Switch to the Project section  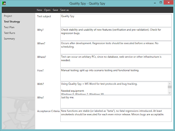[8, 16]
